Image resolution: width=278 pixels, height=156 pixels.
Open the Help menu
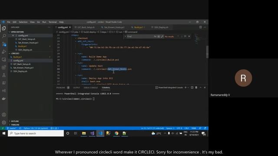61,22
